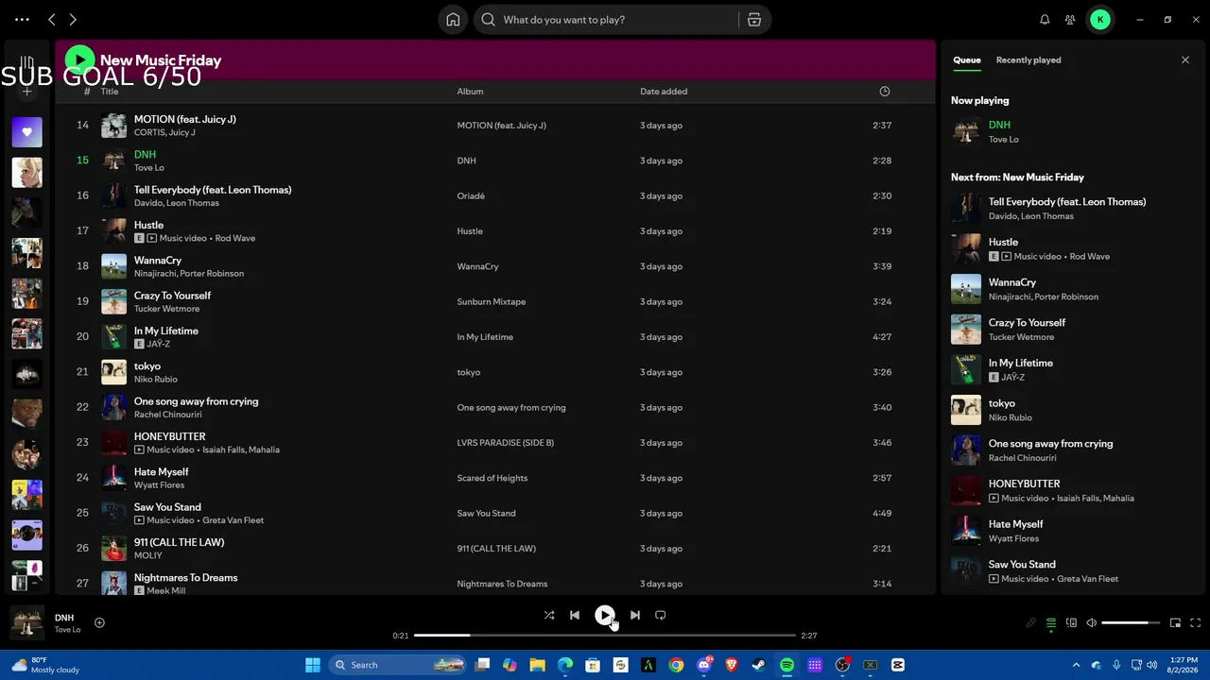Sort by the Title column header
Image resolution: width=1210 pixels, height=680 pixels.
point(110,92)
